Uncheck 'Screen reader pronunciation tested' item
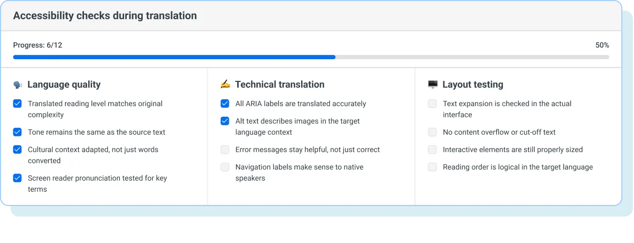 point(17,178)
